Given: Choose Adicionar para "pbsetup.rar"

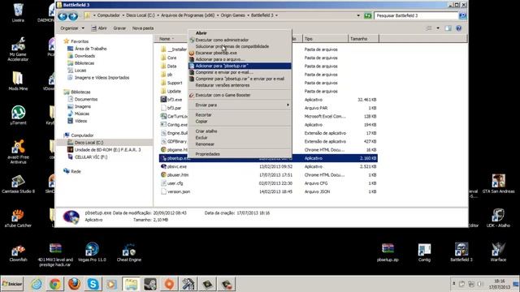Looking at the screenshot, I should point(240,66).
